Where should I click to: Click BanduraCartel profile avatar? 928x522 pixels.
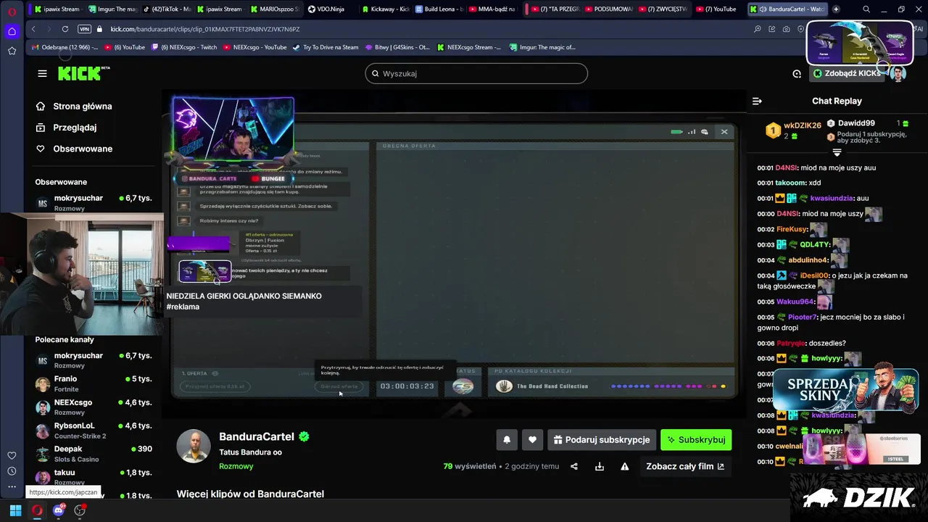(x=194, y=446)
